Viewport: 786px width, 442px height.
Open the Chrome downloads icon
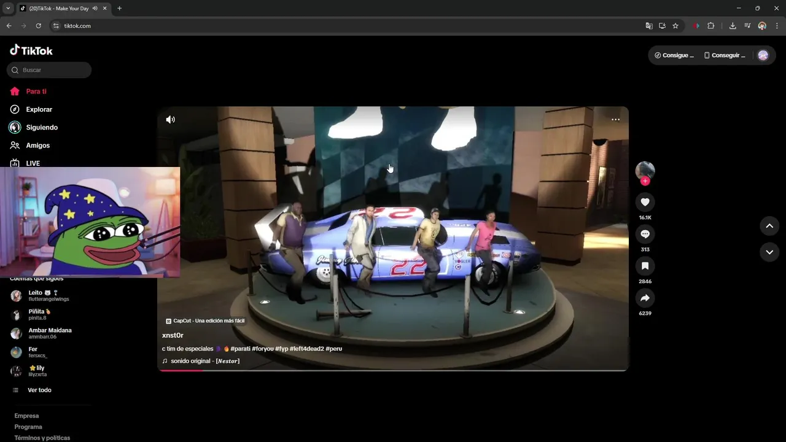733,26
